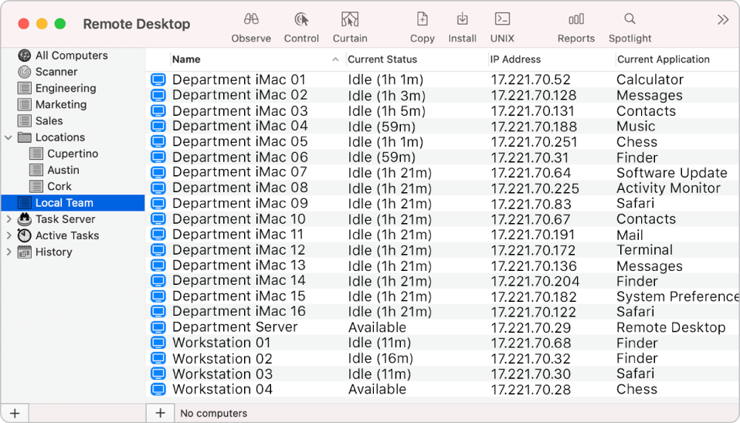This screenshot has height=423, width=740.
Task: Expand the Task Server item
Action: click(x=8, y=219)
